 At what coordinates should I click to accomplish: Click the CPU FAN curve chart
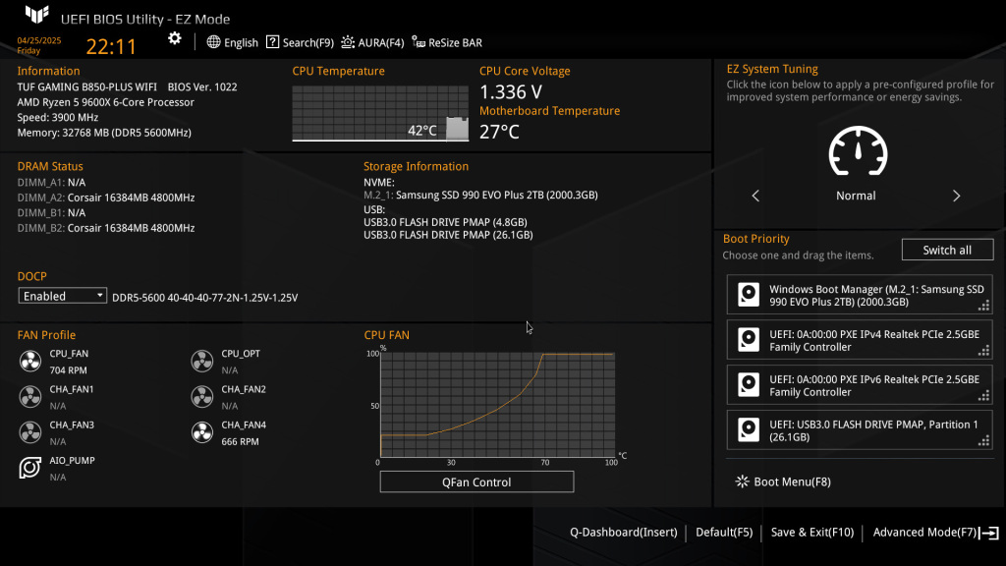[x=497, y=405]
